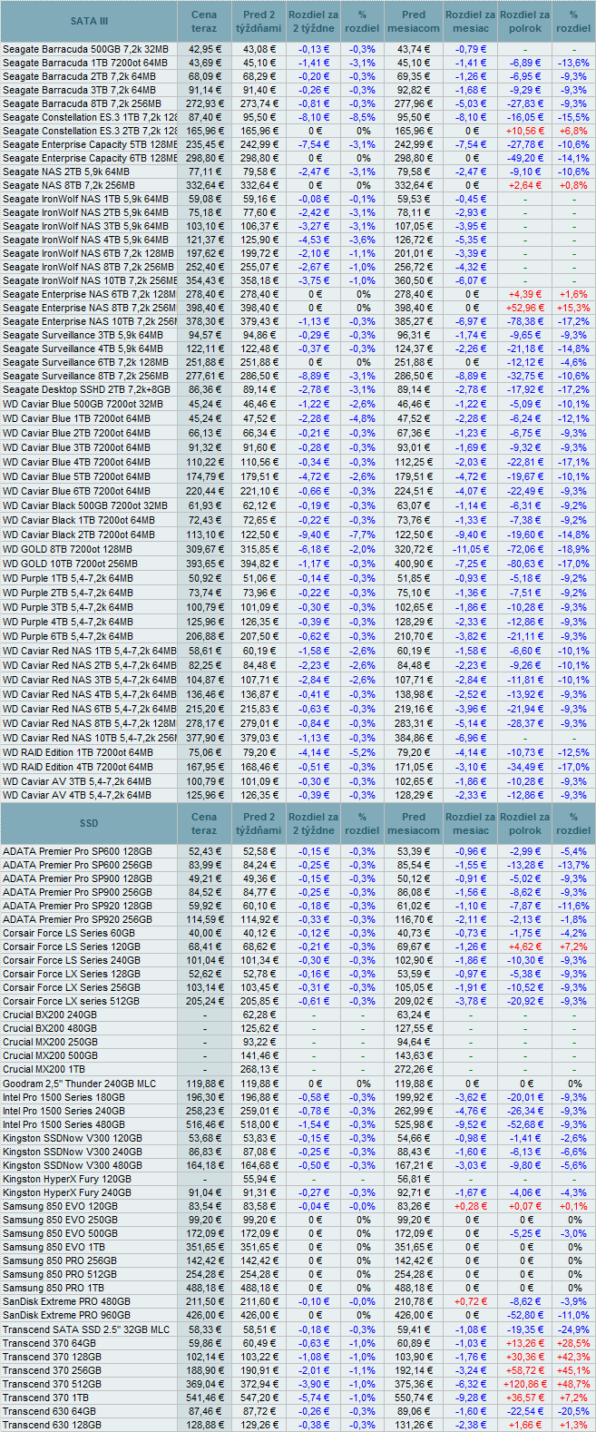
Task: Click ADATA Premier Pro SP920 256GB name
Action: tap(78, 919)
